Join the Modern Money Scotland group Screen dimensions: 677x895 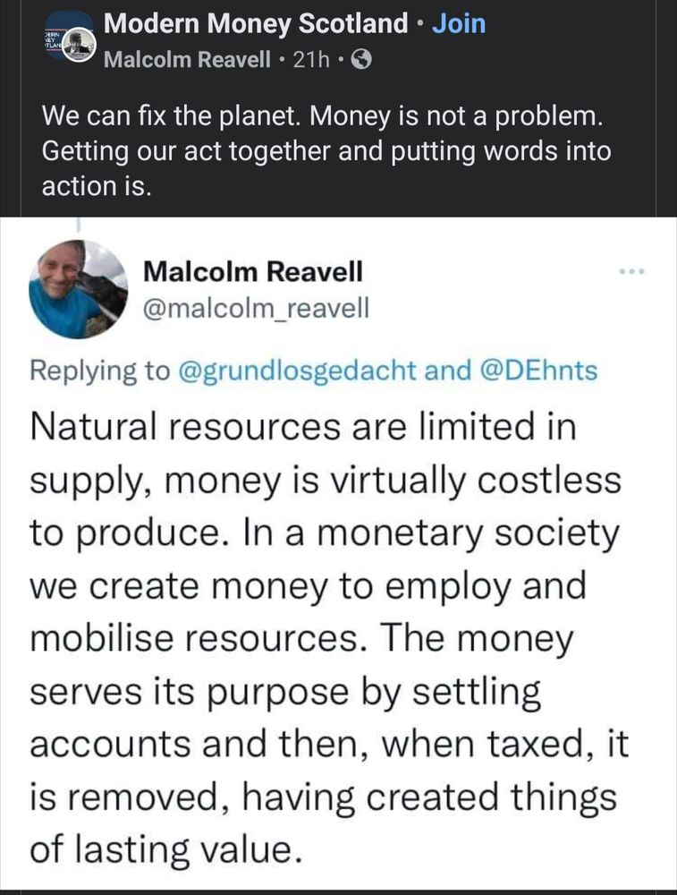[x=459, y=24]
